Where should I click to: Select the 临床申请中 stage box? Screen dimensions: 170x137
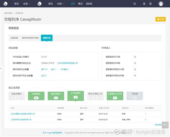point(16,96)
